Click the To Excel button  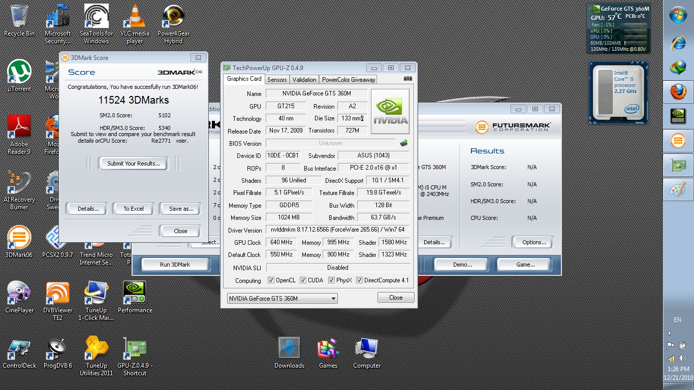[134, 209]
